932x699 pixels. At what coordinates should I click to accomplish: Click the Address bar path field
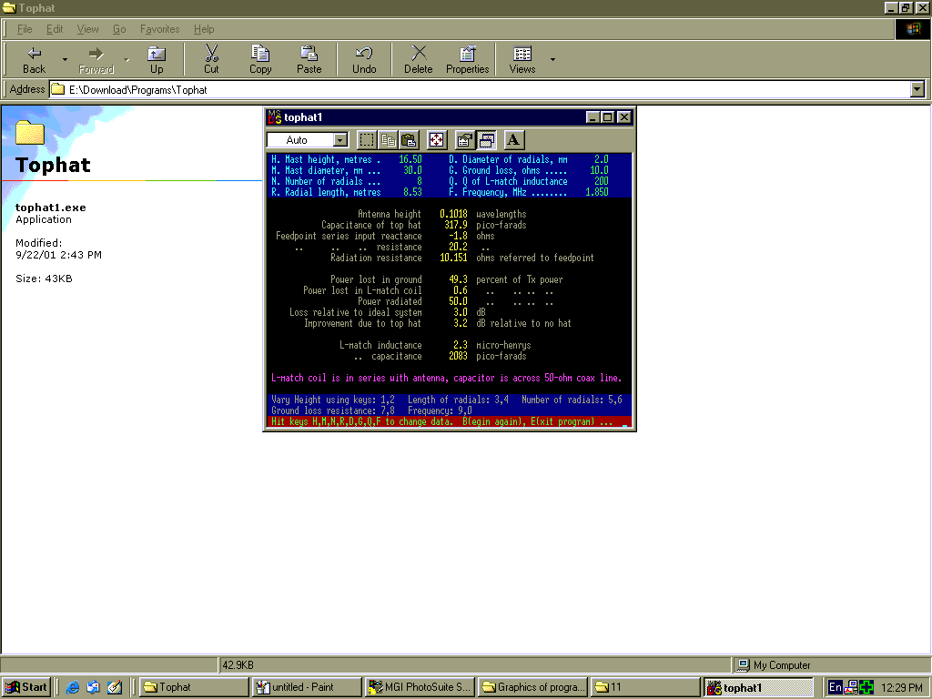[x=455, y=89]
